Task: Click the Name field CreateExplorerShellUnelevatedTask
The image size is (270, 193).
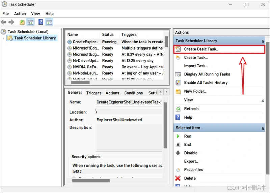Action: coord(129,102)
